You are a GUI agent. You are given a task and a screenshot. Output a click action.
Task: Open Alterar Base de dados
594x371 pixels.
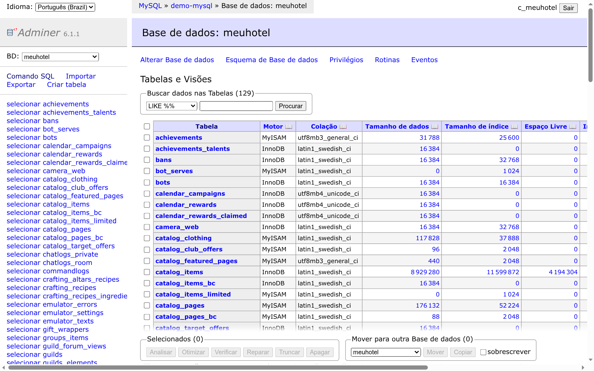point(177,60)
